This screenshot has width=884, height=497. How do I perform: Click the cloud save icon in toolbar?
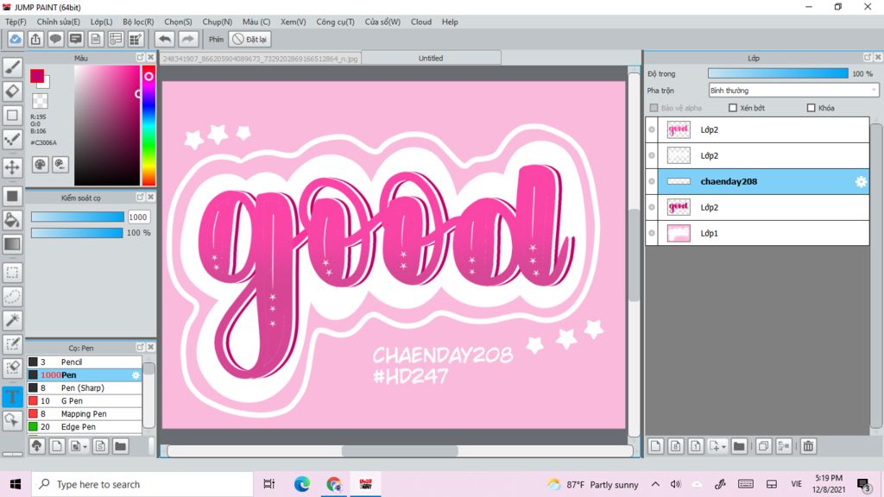click(x=16, y=39)
